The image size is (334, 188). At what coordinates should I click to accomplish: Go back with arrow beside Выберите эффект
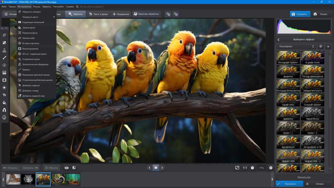[x=279, y=39]
